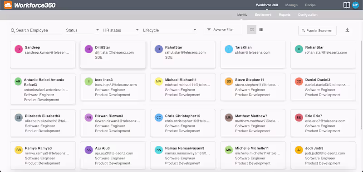Open the documentation book icon
Screen dimensions: 363x172
[x=346, y=5]
